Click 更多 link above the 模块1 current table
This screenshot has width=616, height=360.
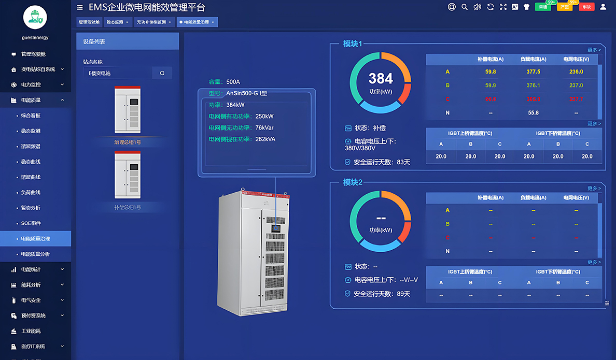pos(594,50)
